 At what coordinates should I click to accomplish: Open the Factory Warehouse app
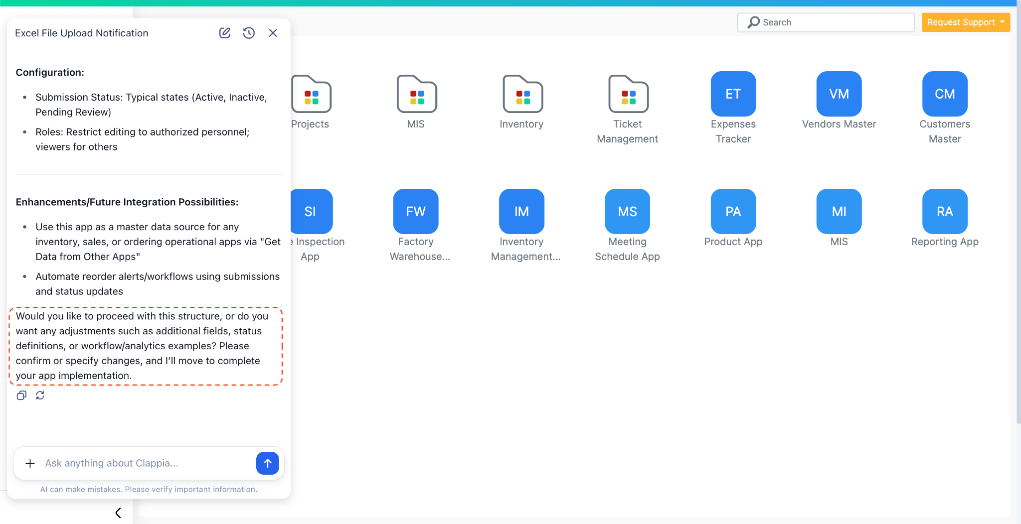point(415,211)
